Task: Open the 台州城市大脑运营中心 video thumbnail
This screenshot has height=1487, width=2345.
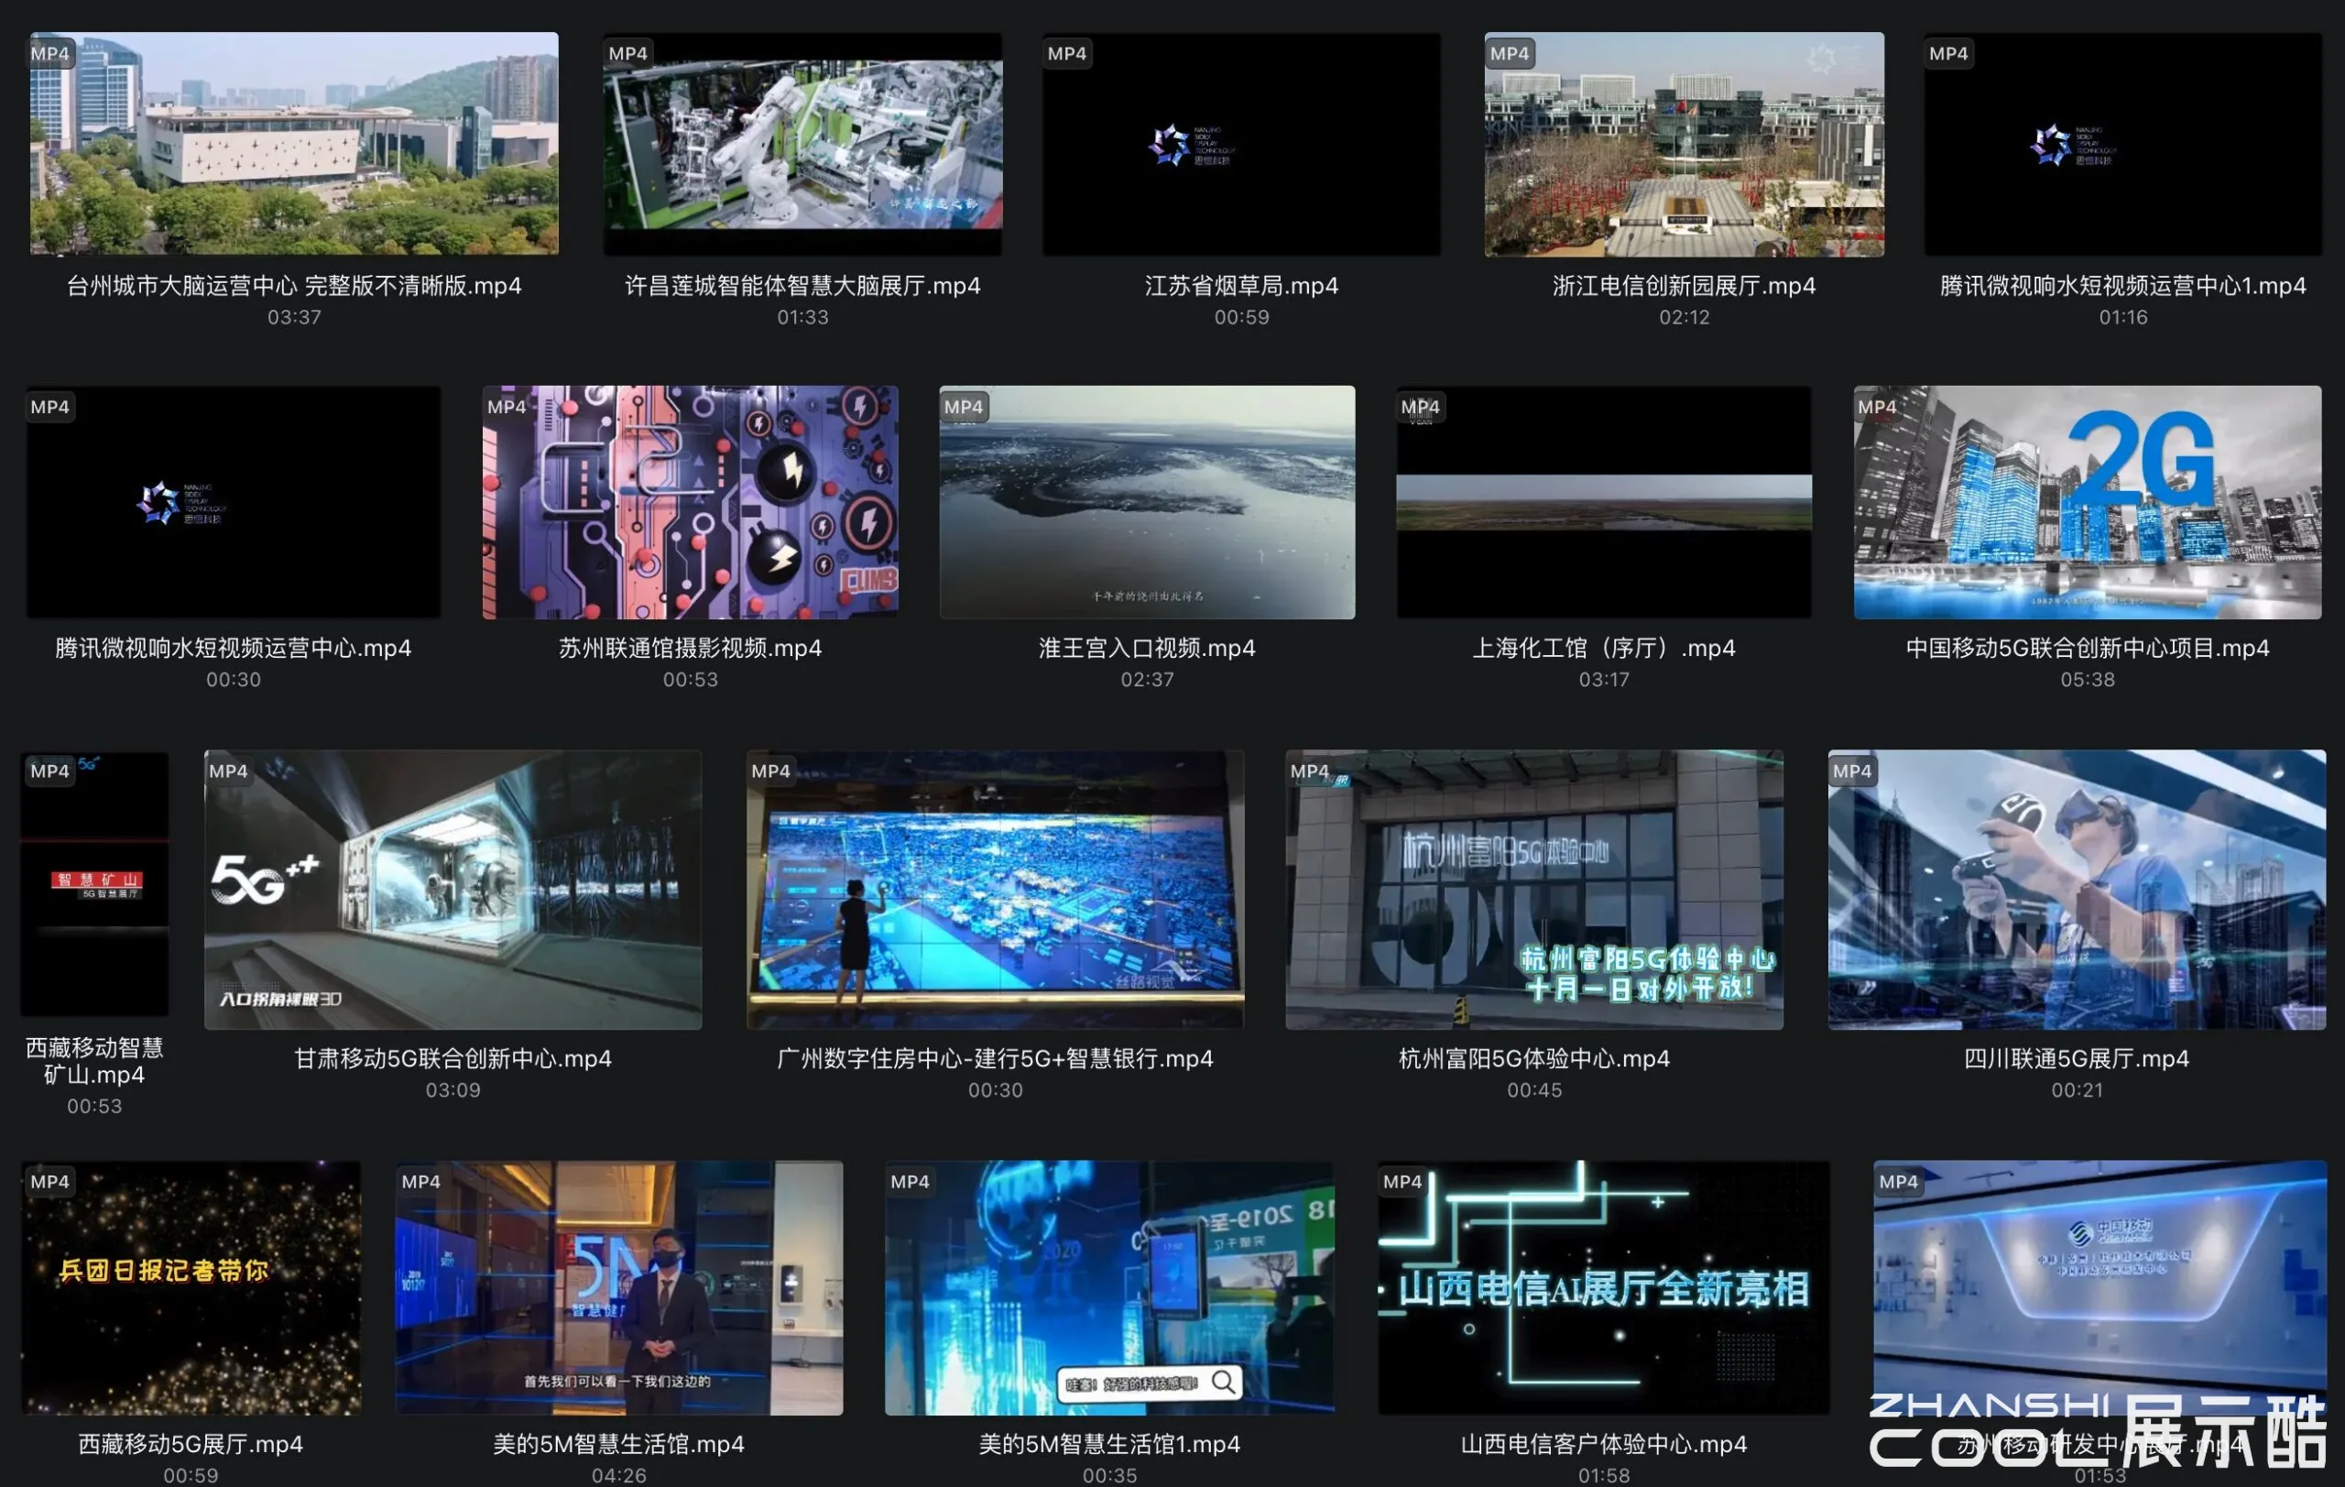Action: [294, 143]
